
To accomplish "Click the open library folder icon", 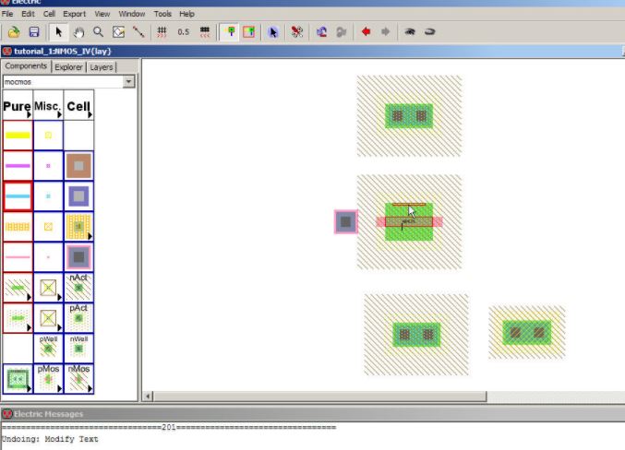I will point(15,32).
